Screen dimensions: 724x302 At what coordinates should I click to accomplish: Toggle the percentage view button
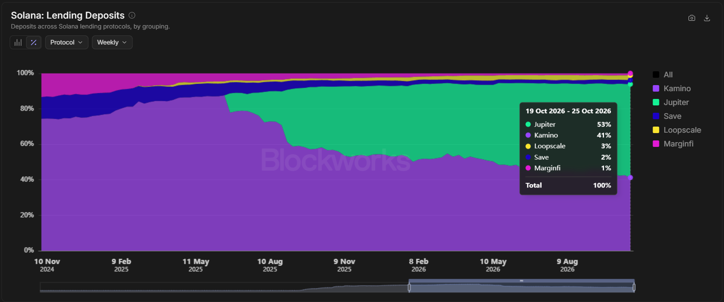(33, 42)
